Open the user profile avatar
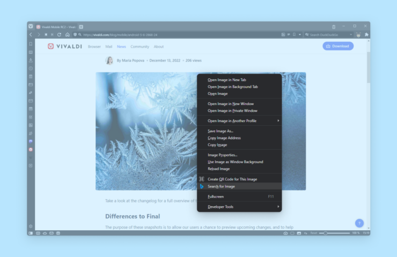This screenshot has height=257, width=397. pos(358,35)
